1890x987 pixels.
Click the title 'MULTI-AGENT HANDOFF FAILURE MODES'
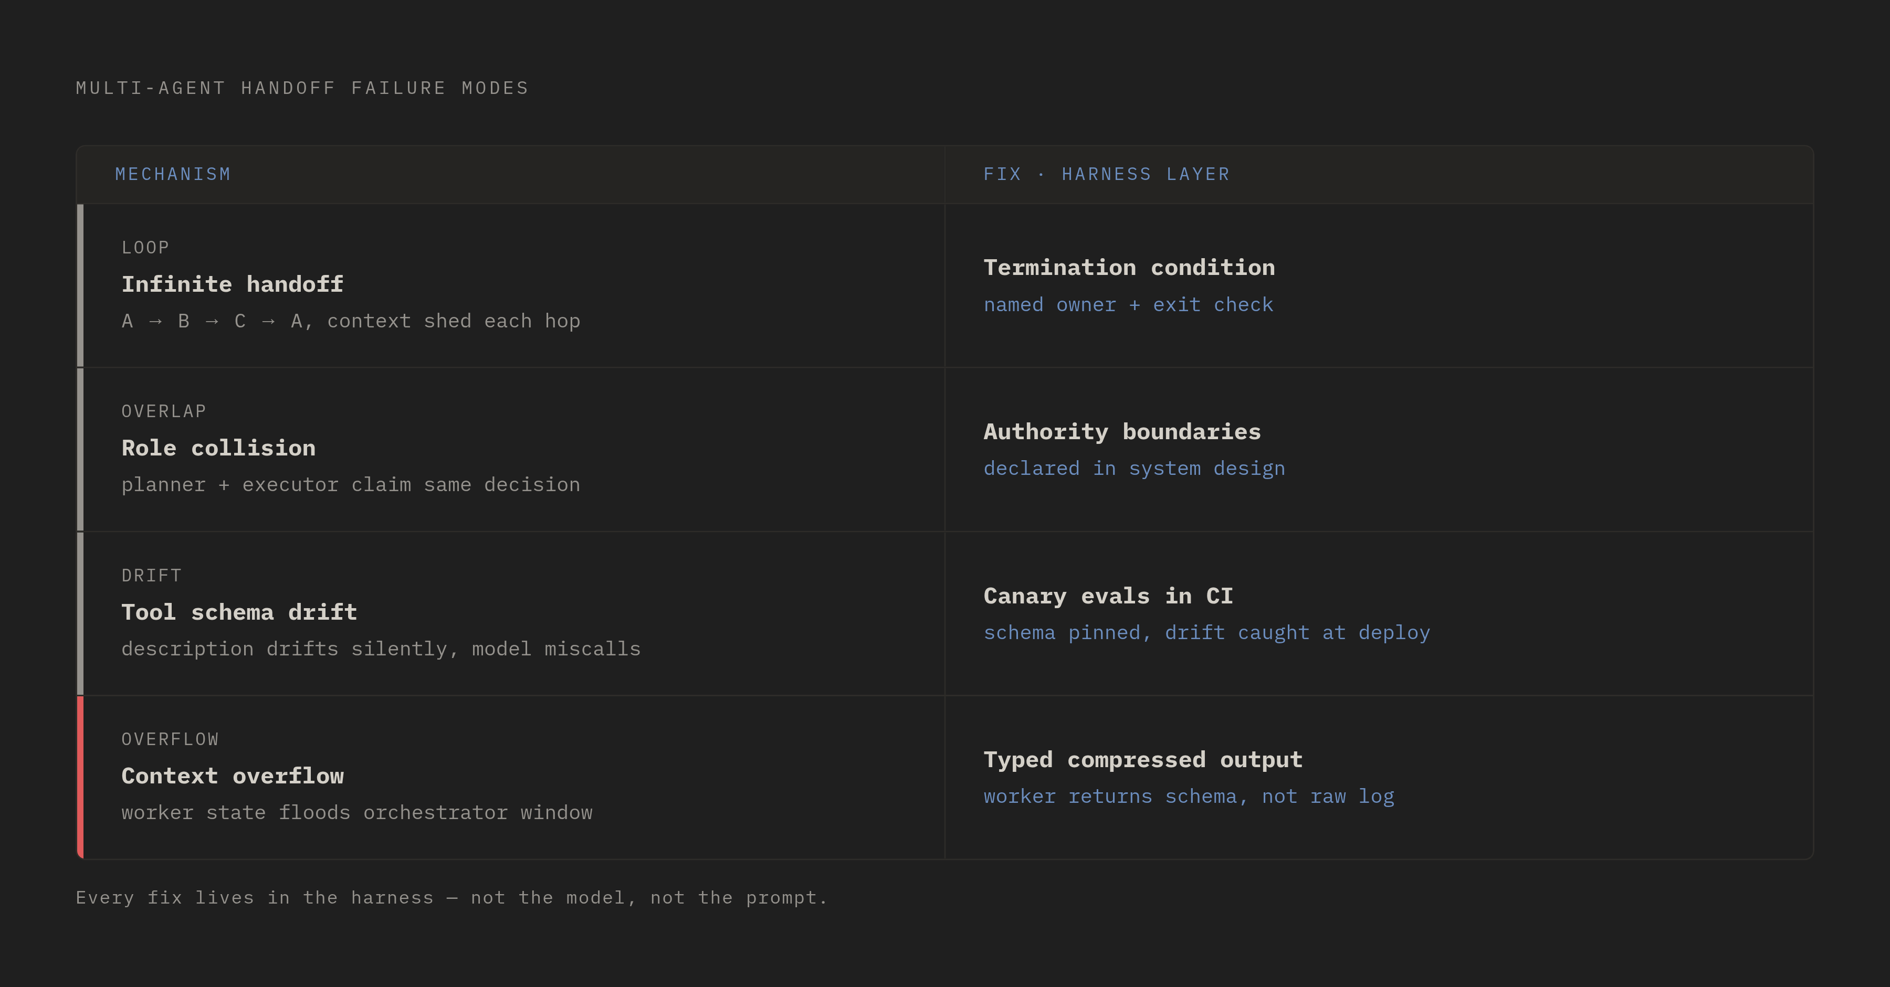click(x=302, y=88)
